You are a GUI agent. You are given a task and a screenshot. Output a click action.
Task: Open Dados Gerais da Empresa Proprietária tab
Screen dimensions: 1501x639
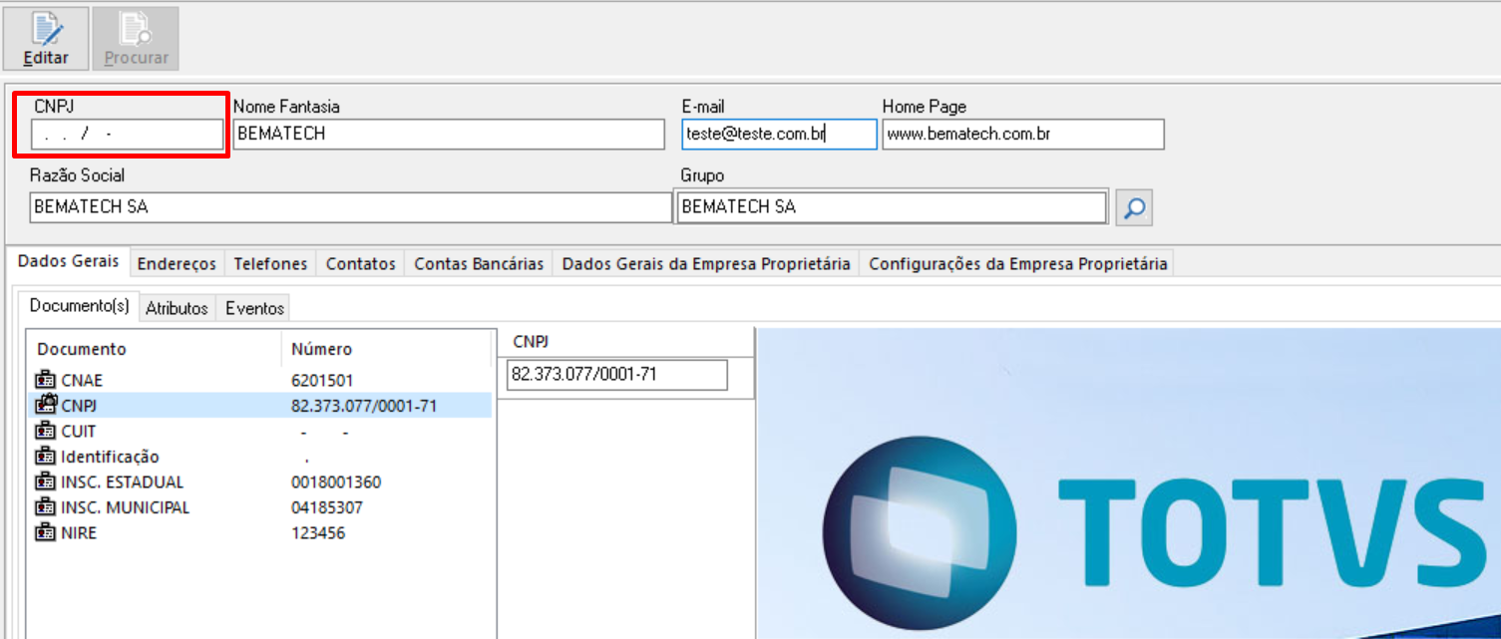[x=706, y=264]
